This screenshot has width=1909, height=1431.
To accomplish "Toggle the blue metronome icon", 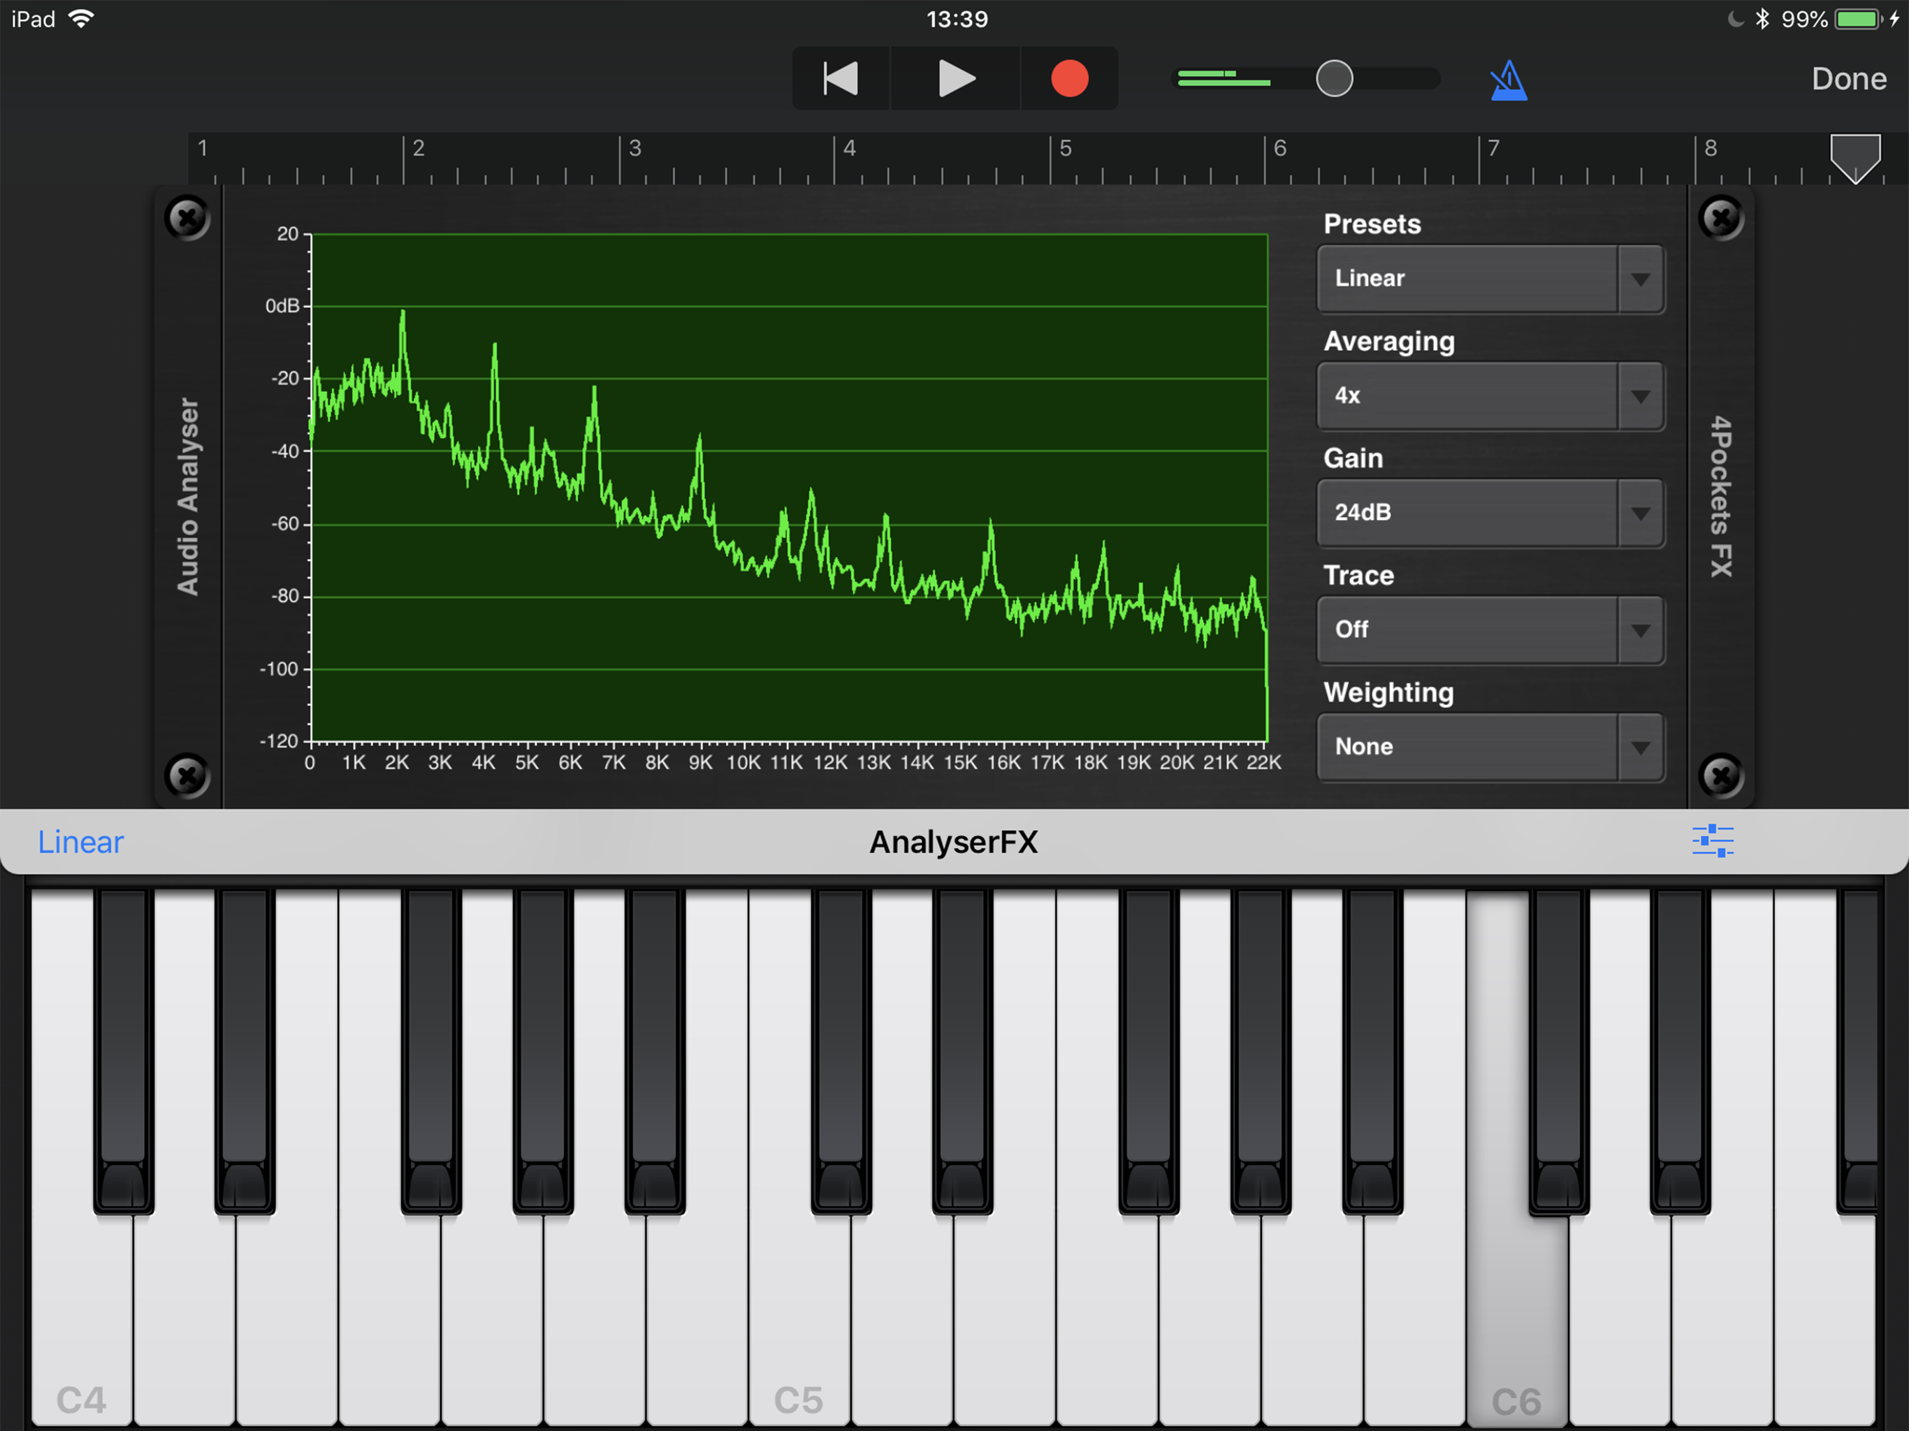I will [1508, 80].
